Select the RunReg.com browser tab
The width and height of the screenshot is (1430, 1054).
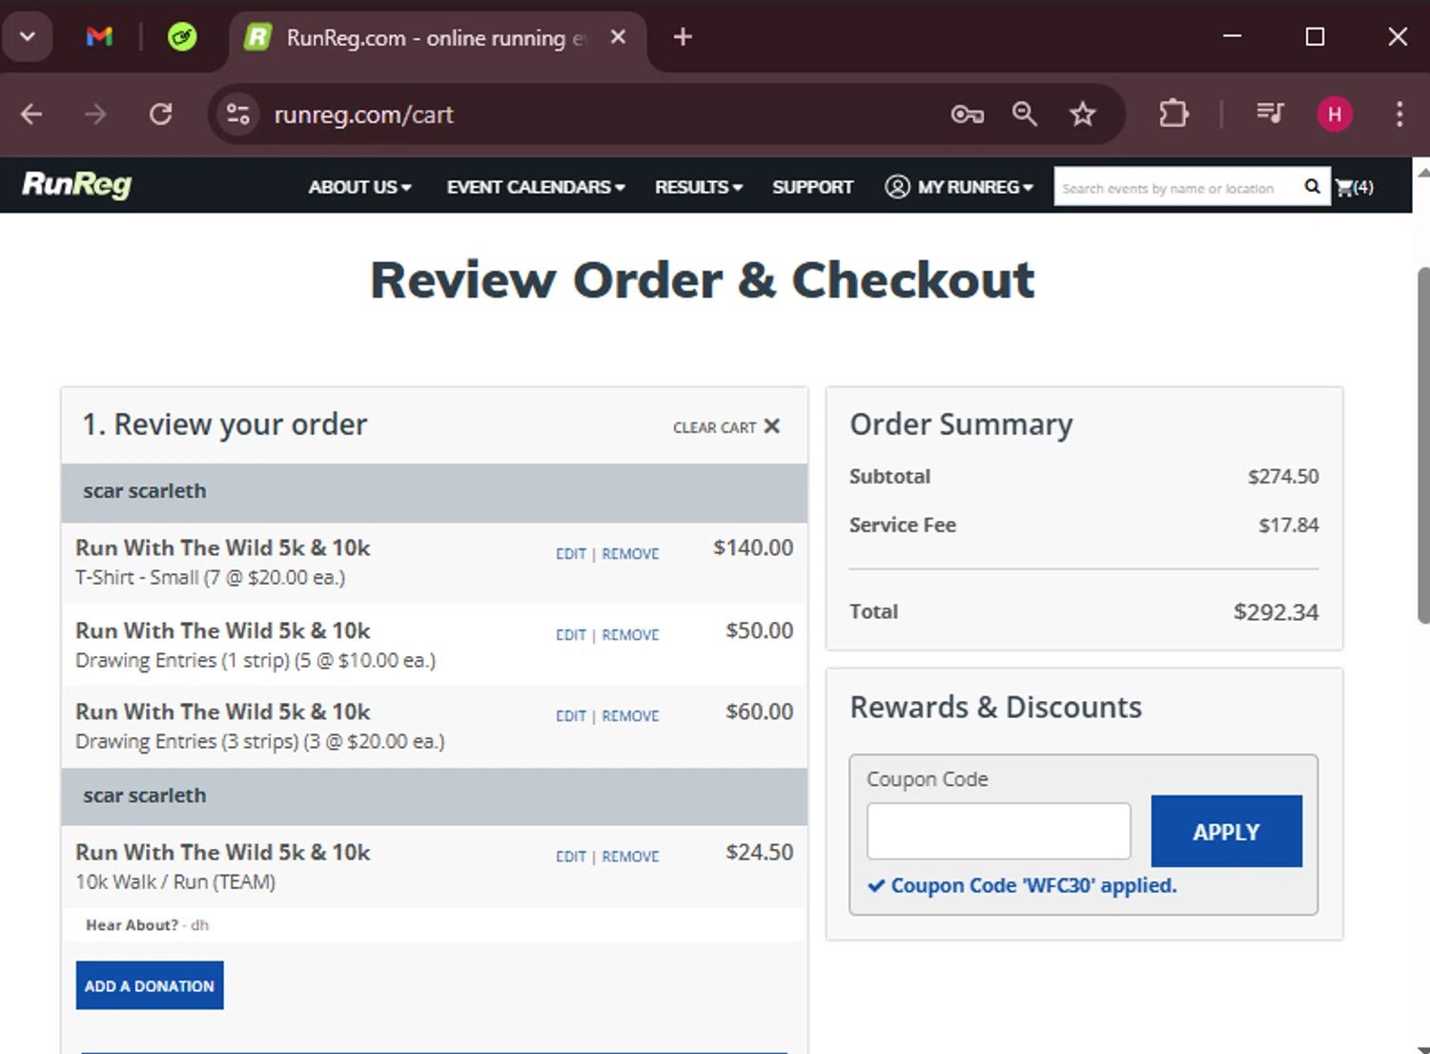pyautogui.click(x=439, y=38)
